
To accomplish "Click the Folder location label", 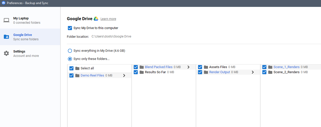I will [78, 36].
